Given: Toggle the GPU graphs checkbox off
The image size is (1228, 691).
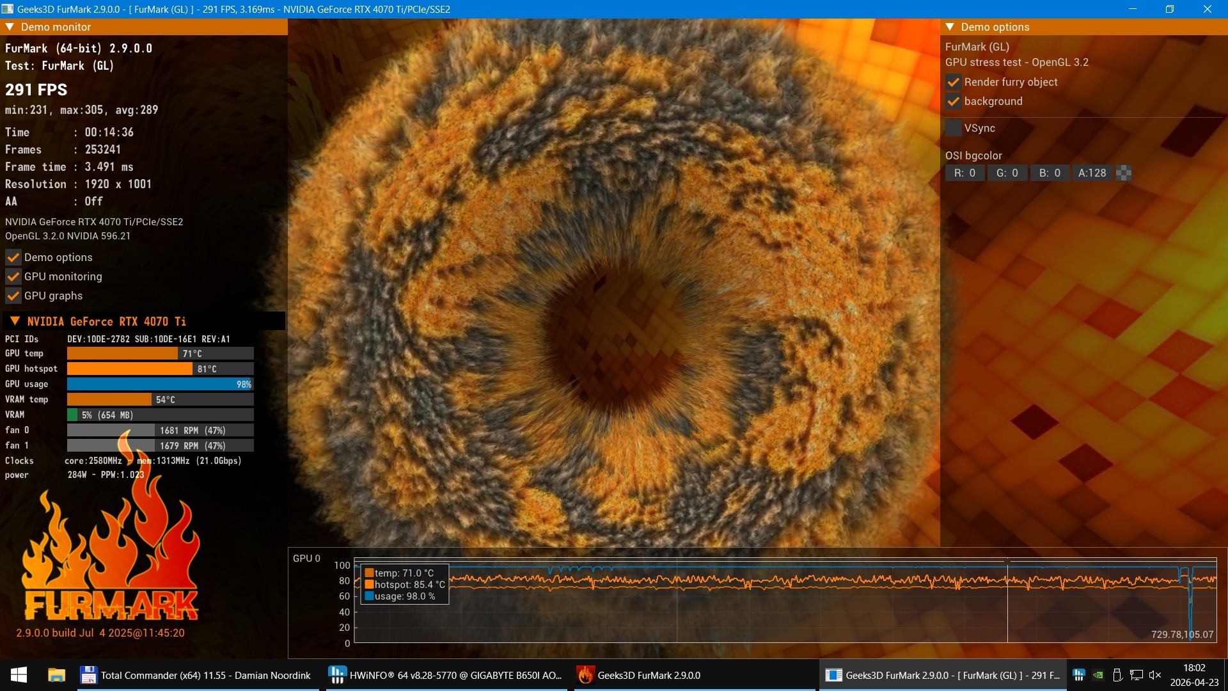Looking at the screenshot, I should click(13, 296).
